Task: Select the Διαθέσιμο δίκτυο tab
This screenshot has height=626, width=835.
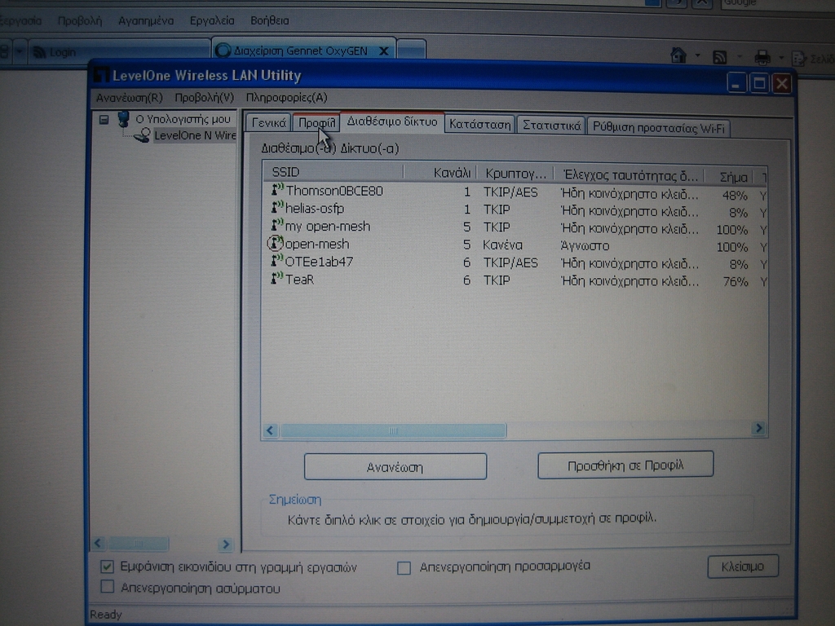Action: [392, 122]
